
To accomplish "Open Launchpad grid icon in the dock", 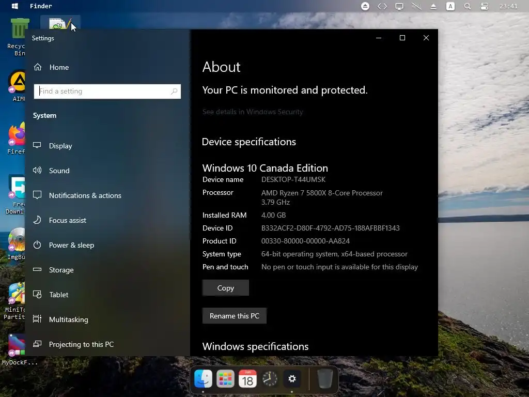I will 225,379.
